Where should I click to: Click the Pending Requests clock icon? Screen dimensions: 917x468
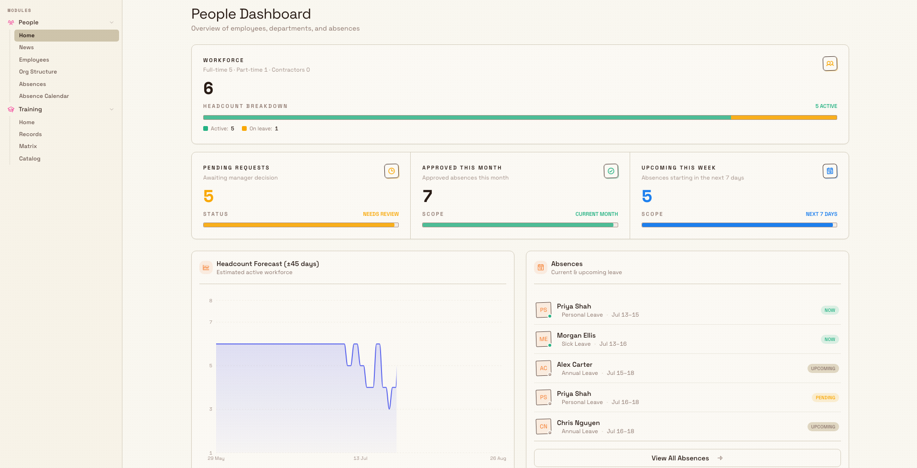tap(392, 171)
